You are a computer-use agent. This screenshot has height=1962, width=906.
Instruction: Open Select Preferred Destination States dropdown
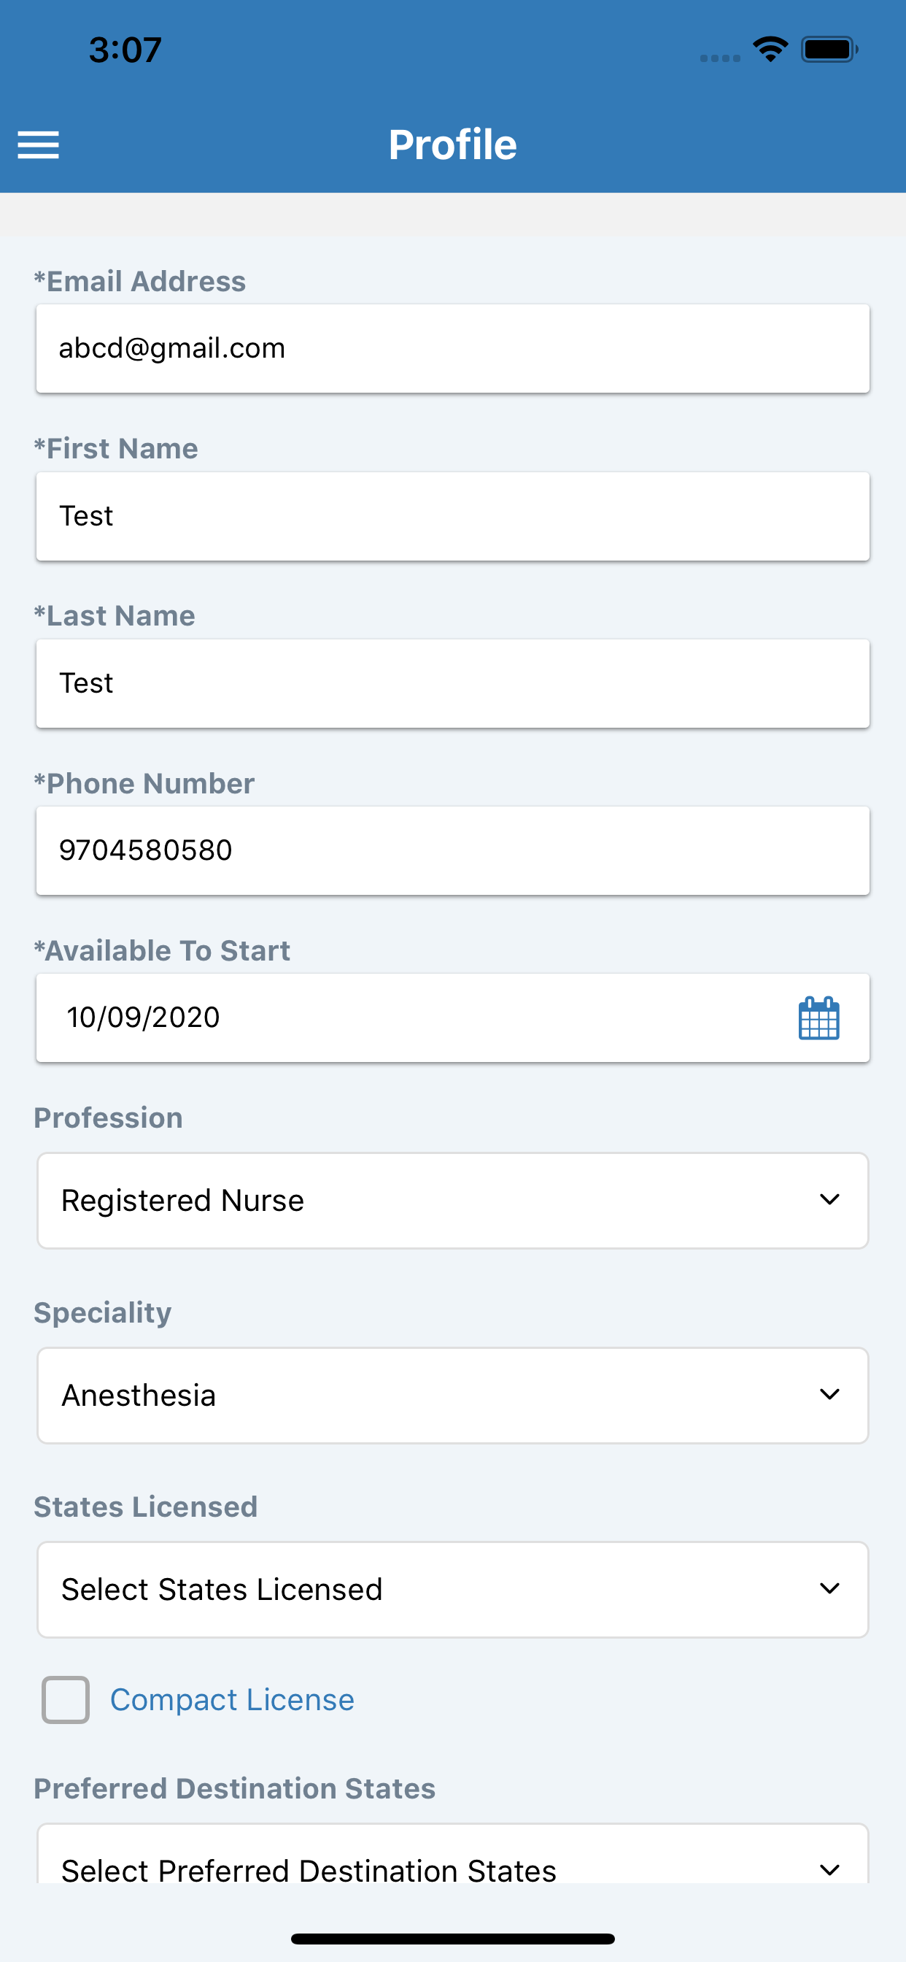453,1854
